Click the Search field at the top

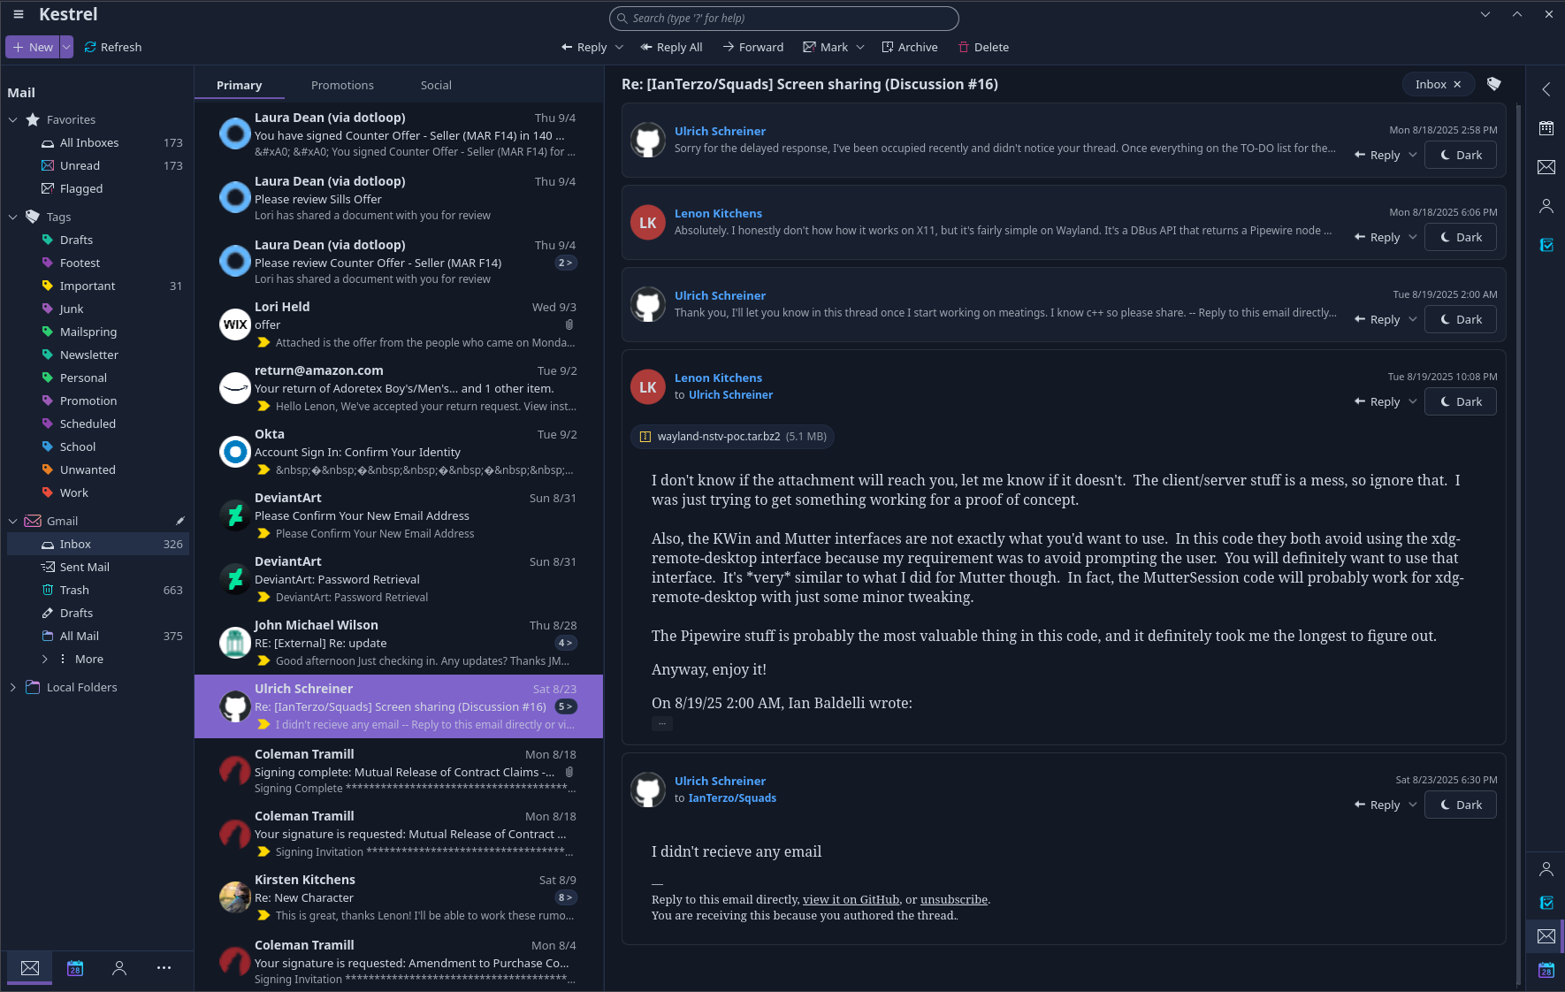783,18
